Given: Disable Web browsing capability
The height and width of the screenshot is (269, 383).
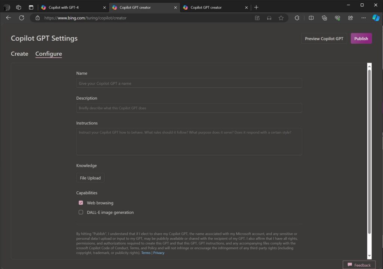Looking at the screenshot, I should click(x=81, y=202).
